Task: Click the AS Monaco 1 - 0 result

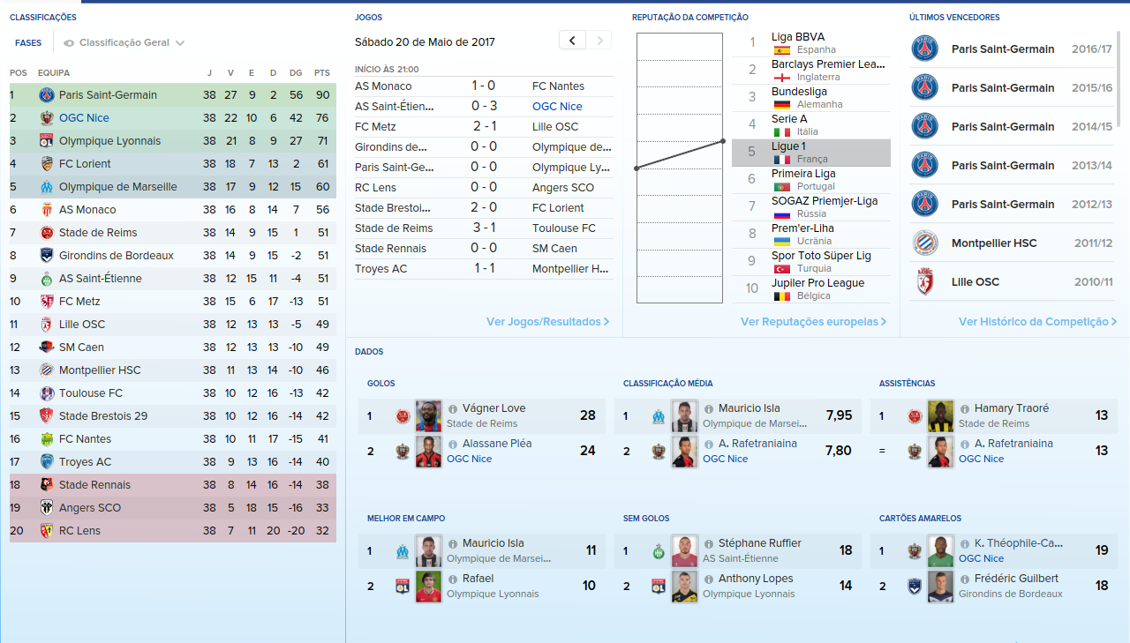Action: [483, 86]
